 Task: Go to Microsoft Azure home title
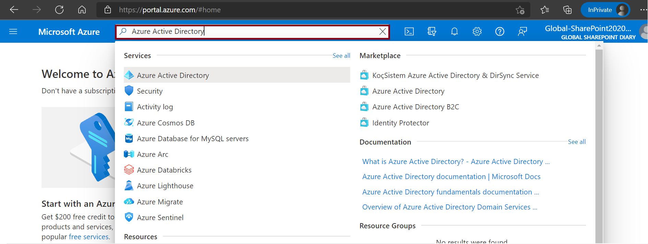[x=69, y=32]
